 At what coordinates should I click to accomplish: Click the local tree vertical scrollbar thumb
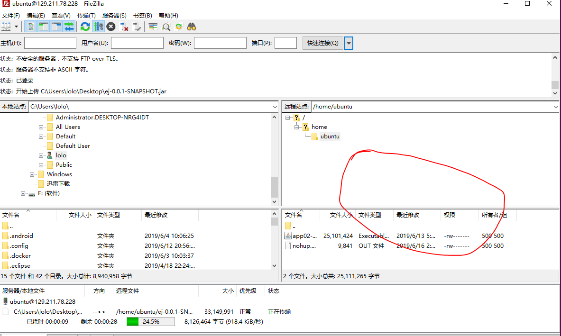274,187
